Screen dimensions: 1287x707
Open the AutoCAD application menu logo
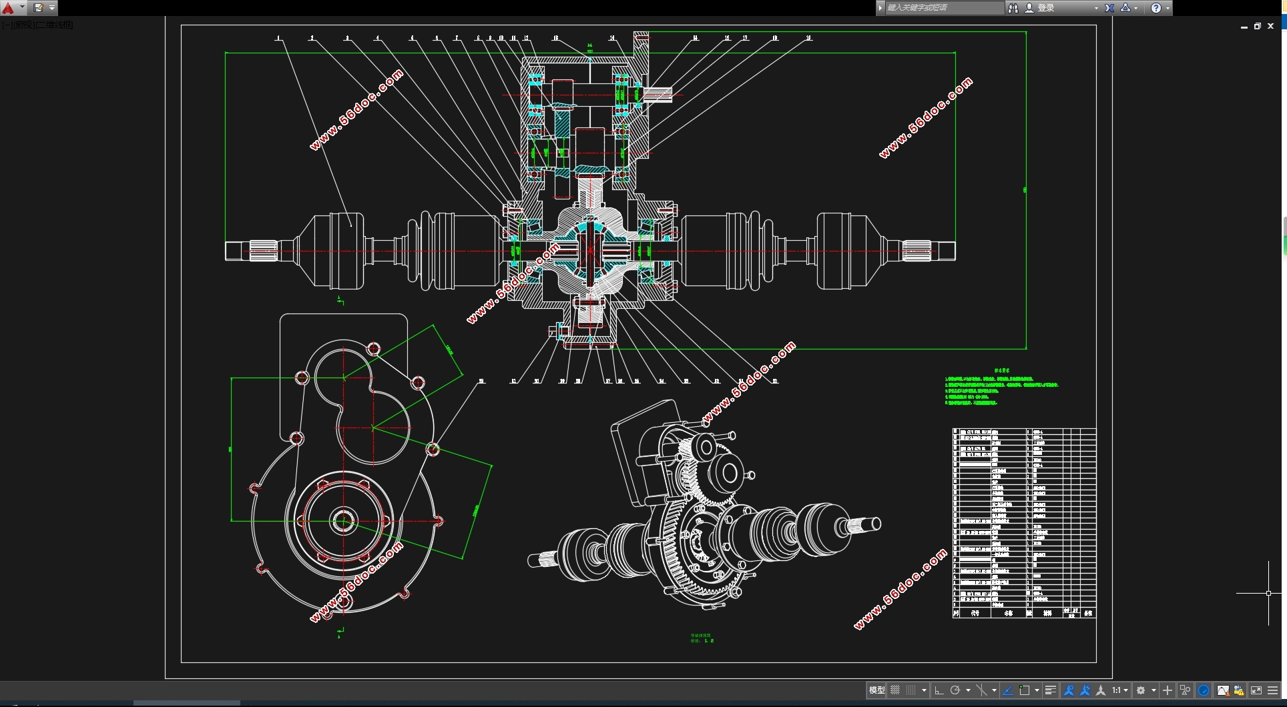pos(9,8)
